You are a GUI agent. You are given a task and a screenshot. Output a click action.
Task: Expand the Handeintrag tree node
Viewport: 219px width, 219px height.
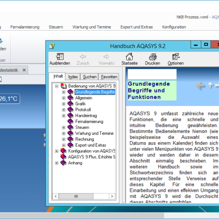64,116
